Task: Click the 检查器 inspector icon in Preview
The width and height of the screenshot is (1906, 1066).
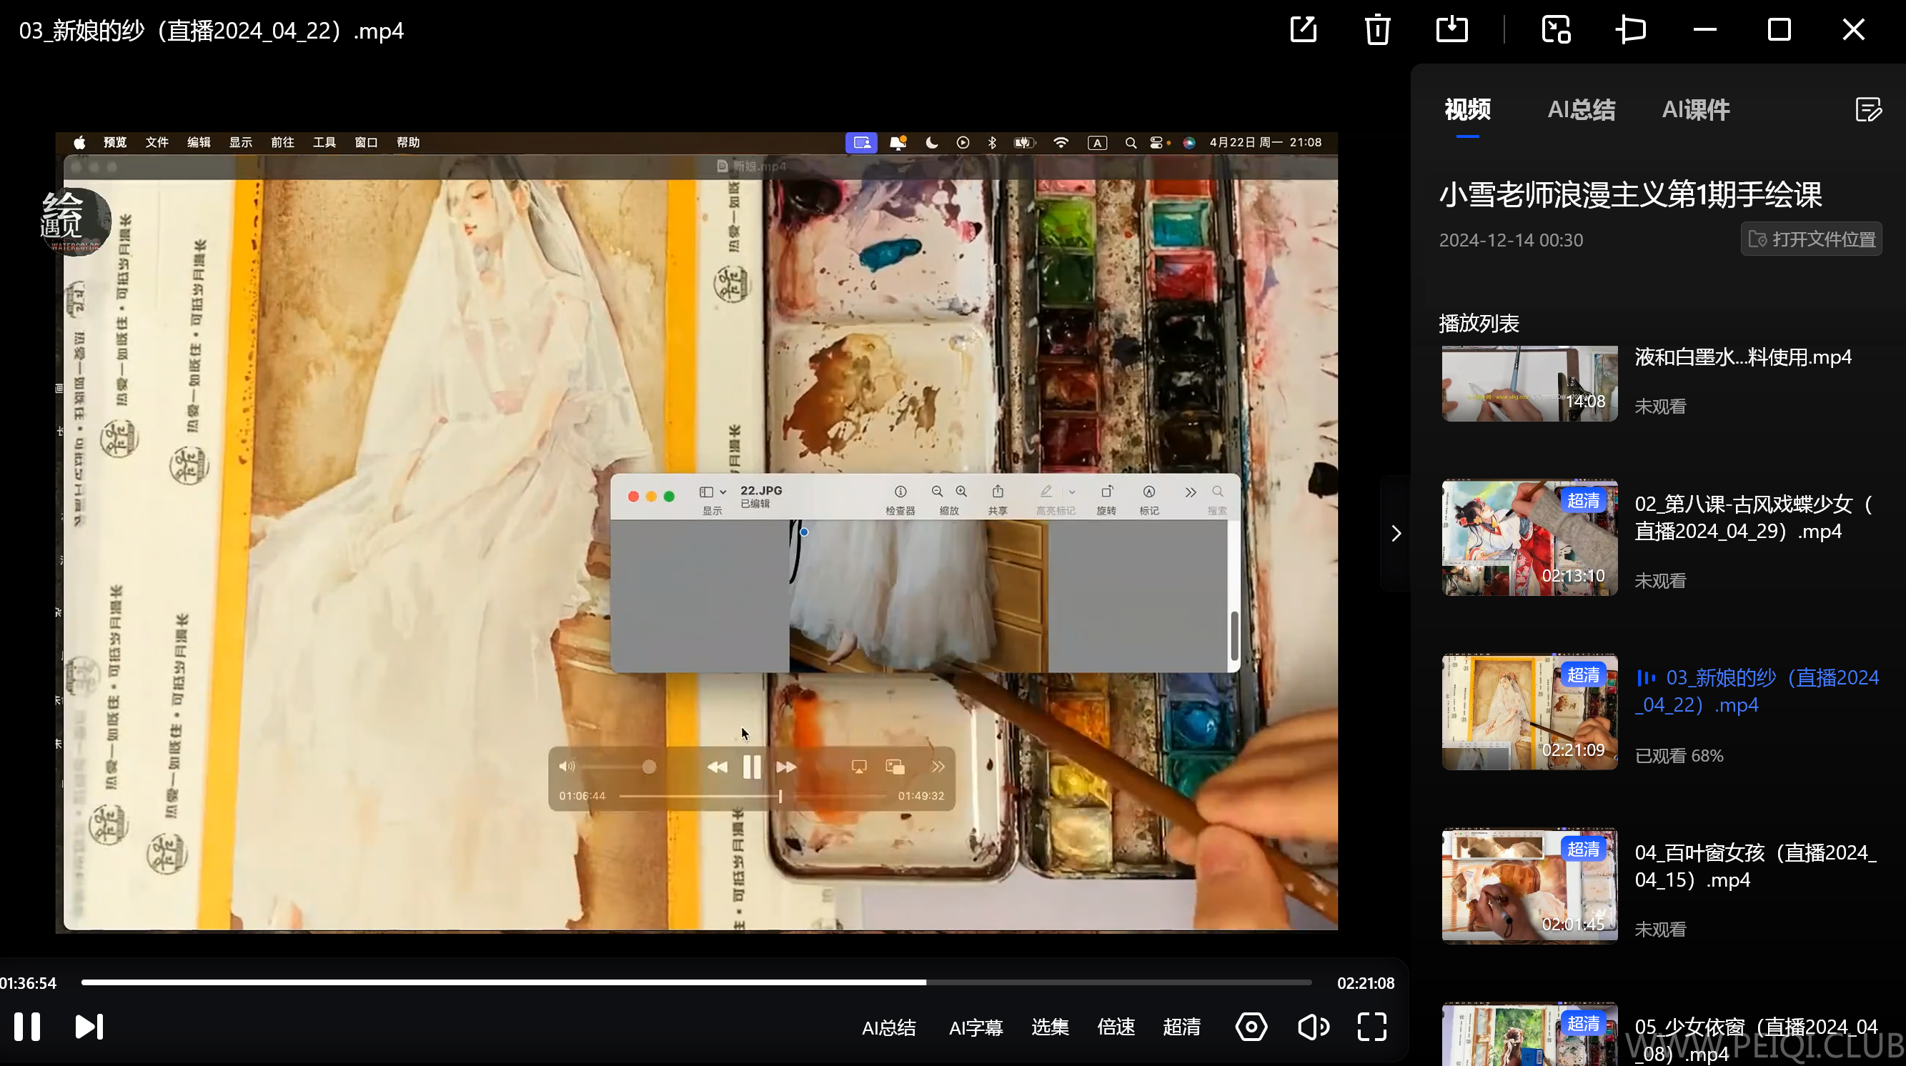Action: pos(900,492)
